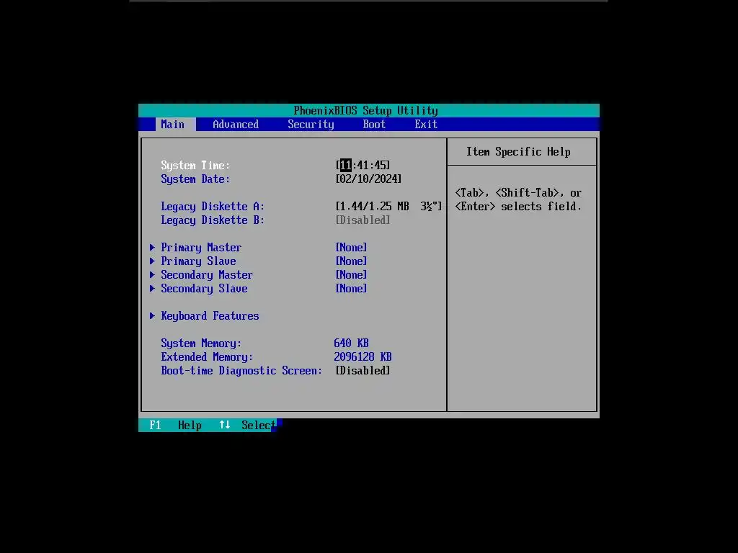Click the Select label in footer
This screenshot has width=738, height=553.
[x=259, y=425]
